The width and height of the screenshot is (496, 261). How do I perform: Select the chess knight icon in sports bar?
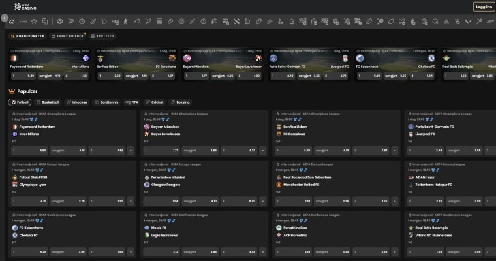[x=291, y=22]
